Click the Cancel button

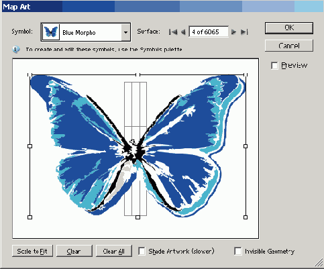pos(289,46)
